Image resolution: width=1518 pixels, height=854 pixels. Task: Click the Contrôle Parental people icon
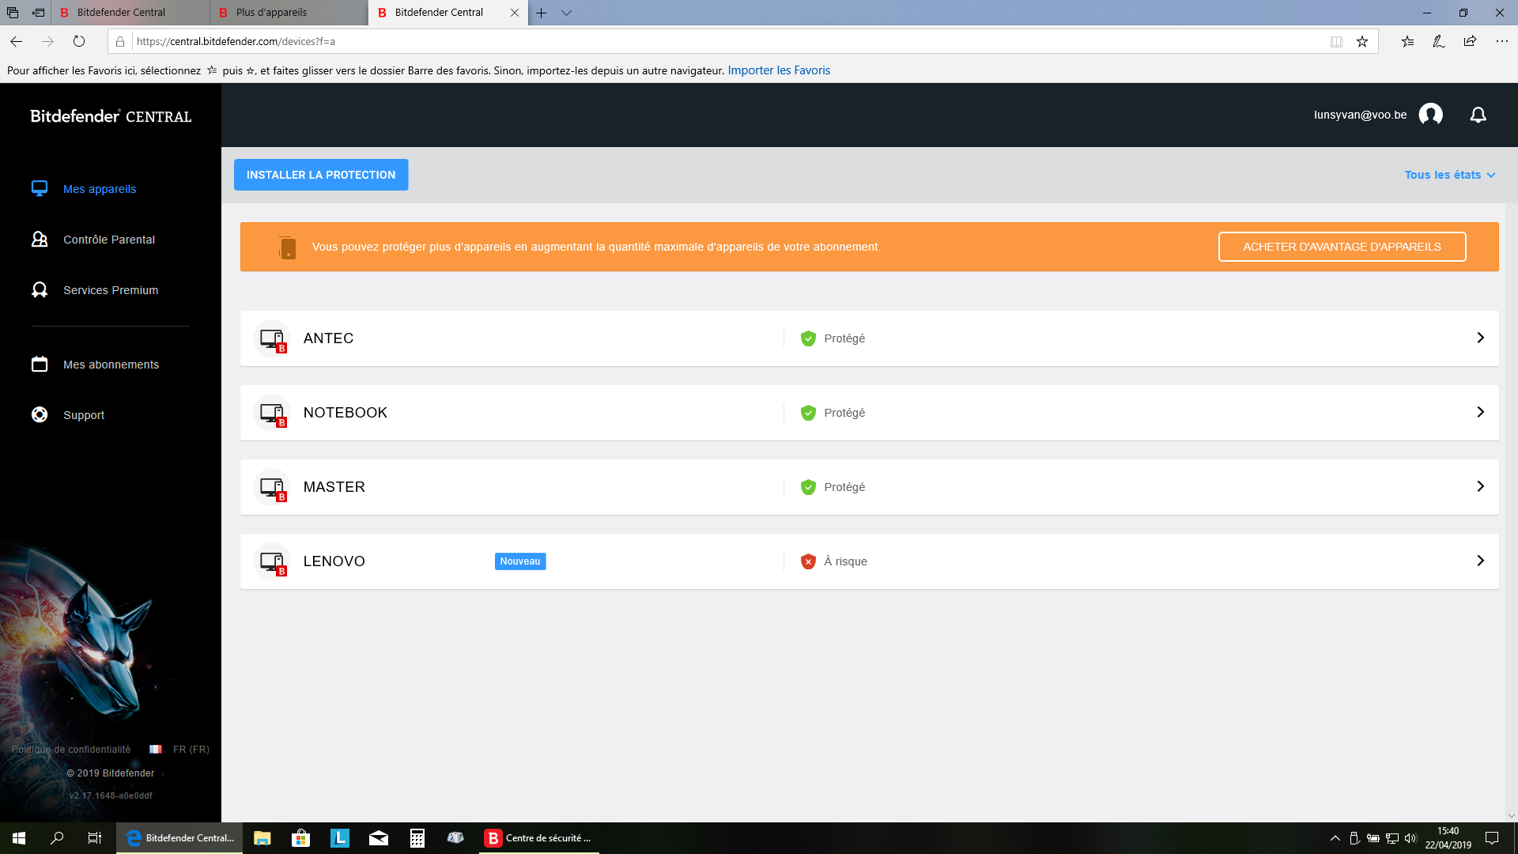(x=40, y=239)
